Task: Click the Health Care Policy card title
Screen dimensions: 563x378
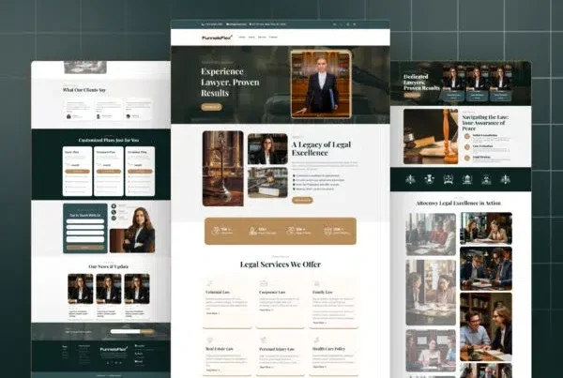Action: click(329, 349)
